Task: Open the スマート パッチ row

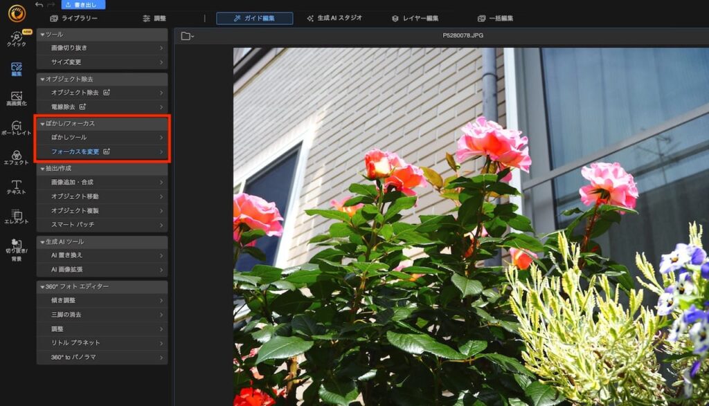Action: pos(102,225)
